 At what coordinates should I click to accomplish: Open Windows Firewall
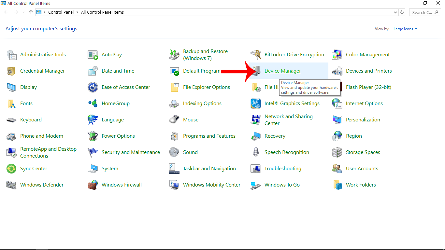click(x=122, y=185)
